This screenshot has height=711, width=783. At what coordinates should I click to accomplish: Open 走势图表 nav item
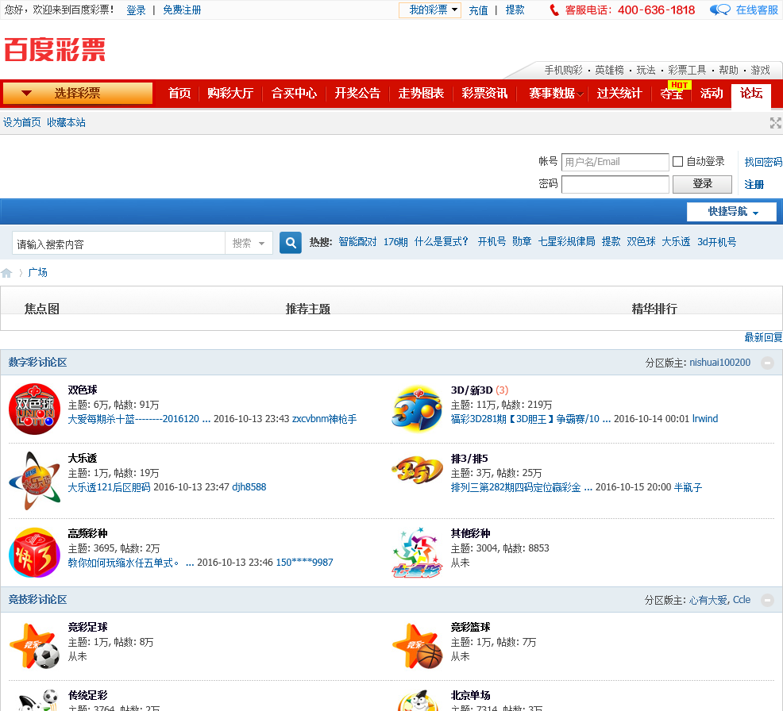tap(421, 94)
